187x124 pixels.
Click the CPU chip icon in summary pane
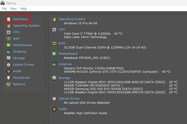click(x=54, y=30)
